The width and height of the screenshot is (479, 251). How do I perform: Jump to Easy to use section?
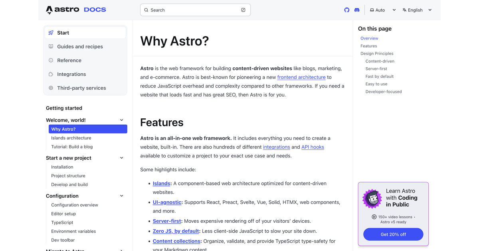[376, 84]
